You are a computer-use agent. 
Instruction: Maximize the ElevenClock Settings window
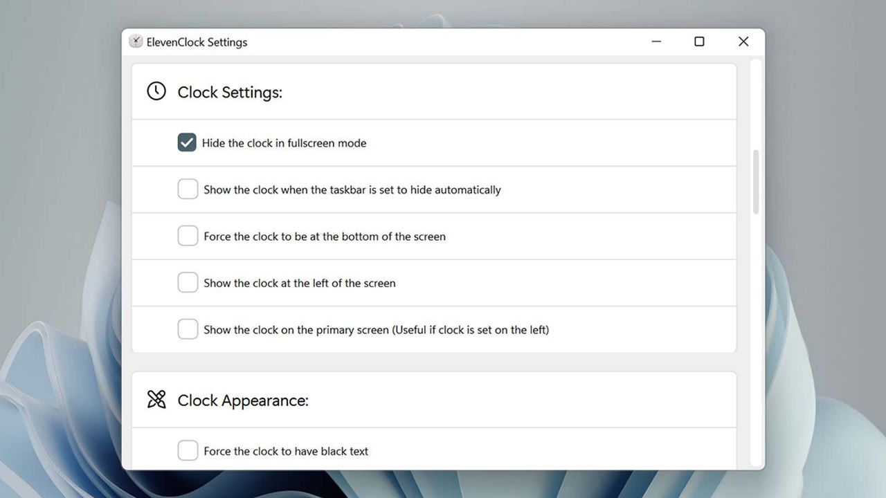[x=699, y=41]
